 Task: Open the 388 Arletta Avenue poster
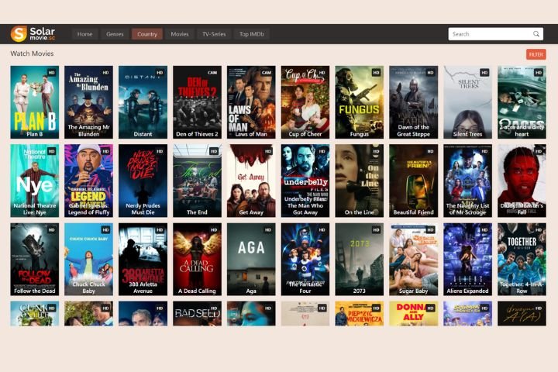tap(143, 260)
